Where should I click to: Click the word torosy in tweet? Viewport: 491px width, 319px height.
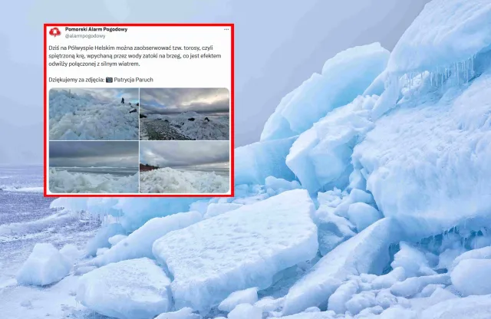click(x=190, y=48)
